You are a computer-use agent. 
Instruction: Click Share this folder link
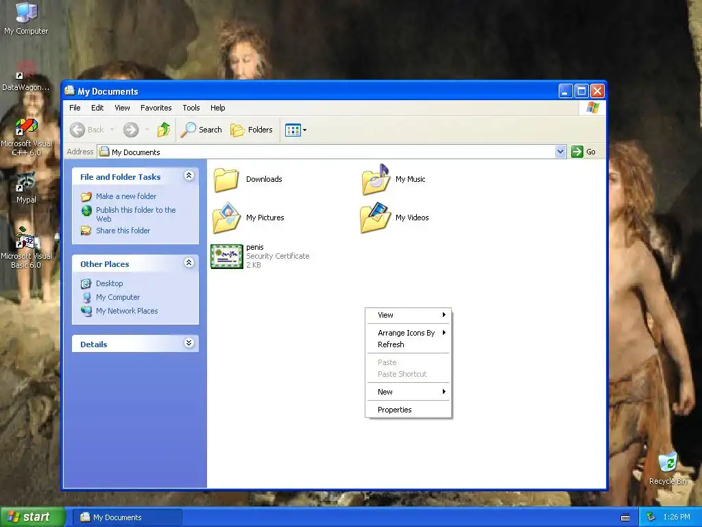123,231
